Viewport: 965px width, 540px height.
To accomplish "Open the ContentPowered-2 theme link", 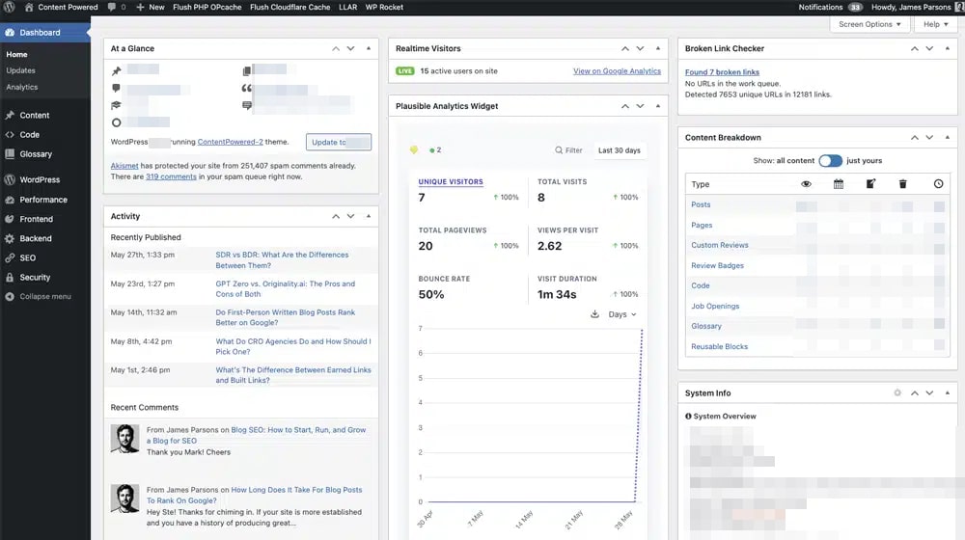I will [x=231, y=142].
